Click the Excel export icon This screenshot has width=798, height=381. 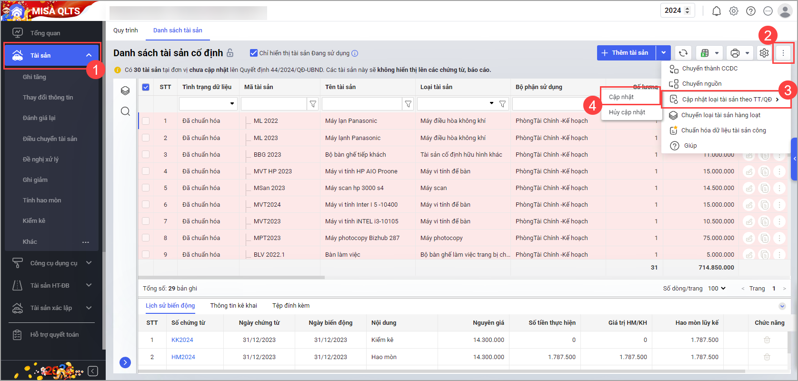[x=705, y=53]
